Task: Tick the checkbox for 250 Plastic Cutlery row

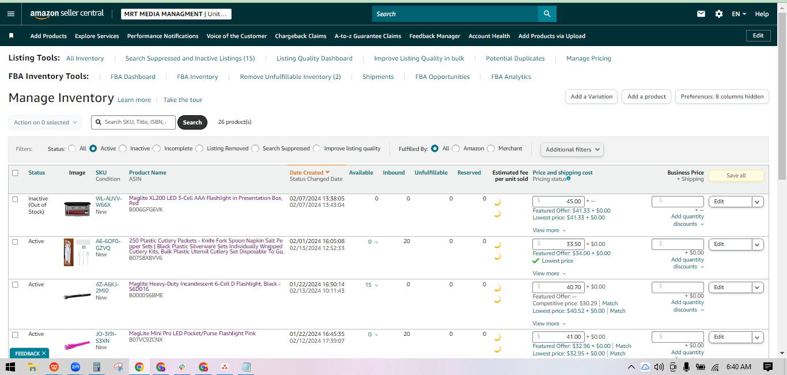Action: coord(15,241)
